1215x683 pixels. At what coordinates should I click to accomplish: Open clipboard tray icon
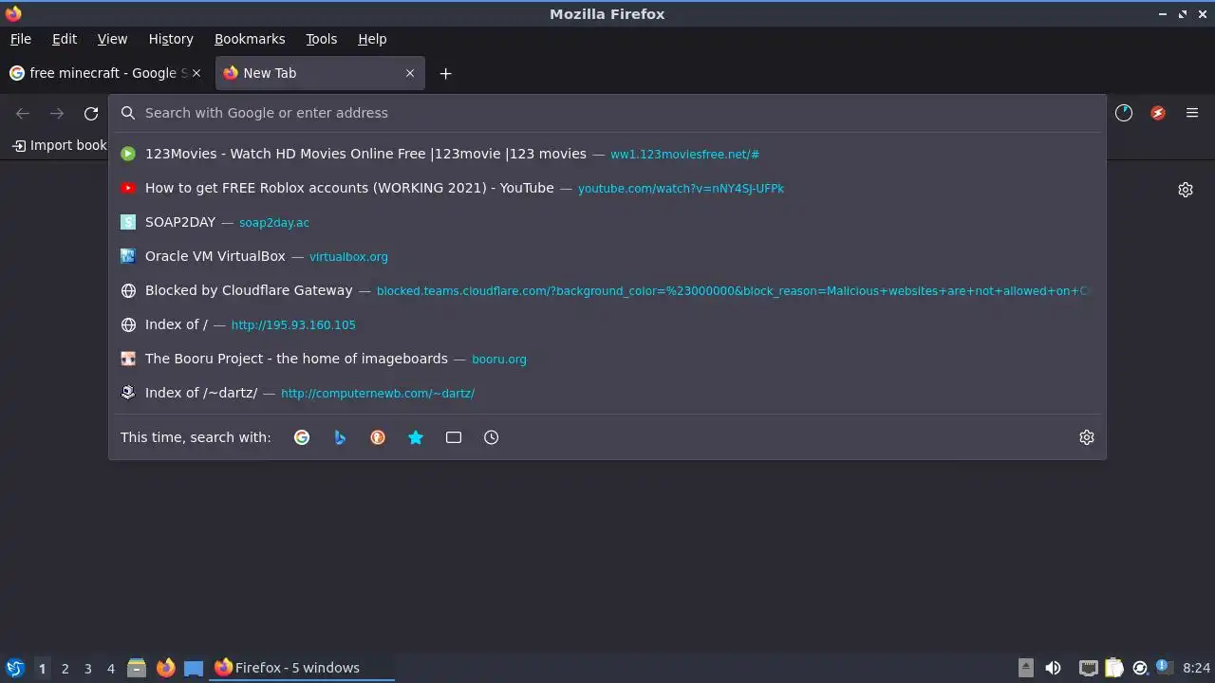[1114, 668]
